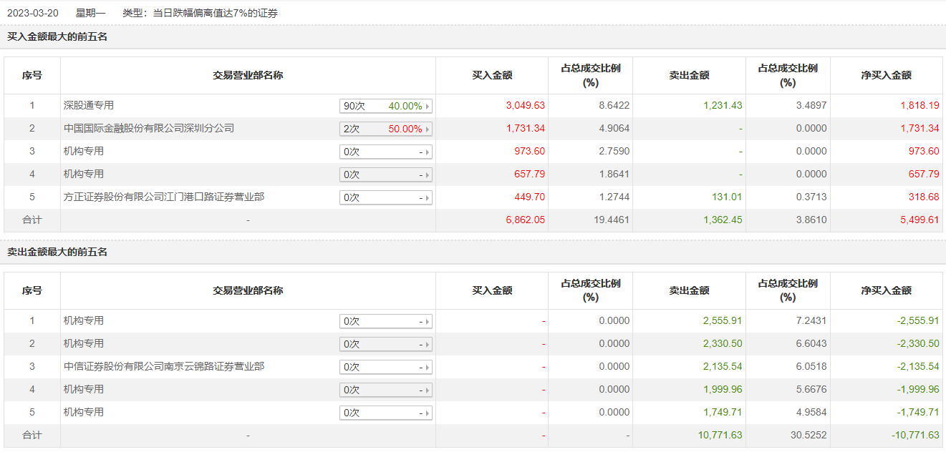Click the small arrow in the 657.79 row's 0次 box
Image resolution: width=946 pixels, height=452 pixels.
coord(428,175)
